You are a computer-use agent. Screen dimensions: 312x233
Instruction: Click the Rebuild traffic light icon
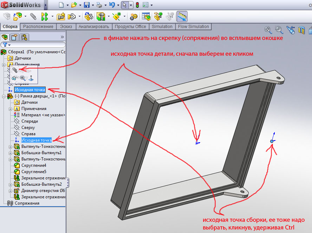coord(137,5)
